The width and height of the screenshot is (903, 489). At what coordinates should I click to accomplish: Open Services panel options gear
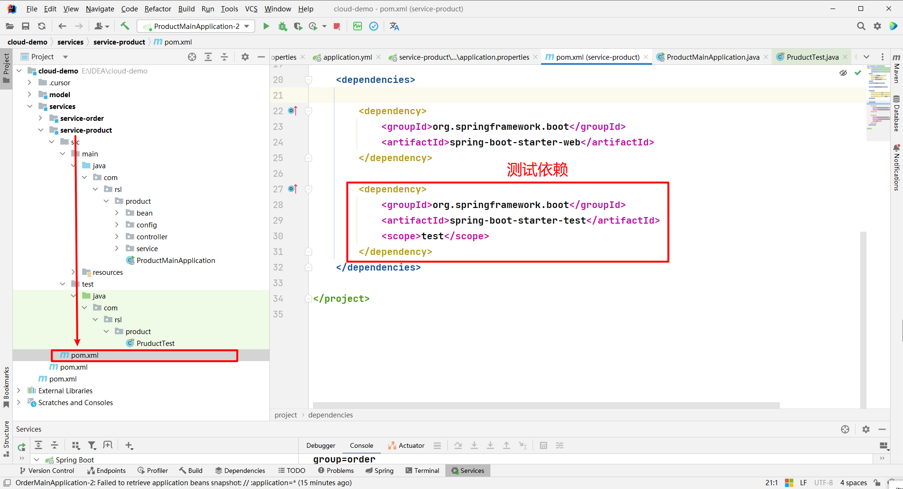[x=866, y=429]
